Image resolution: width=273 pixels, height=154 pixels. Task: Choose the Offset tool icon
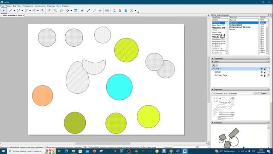point(49,10)
